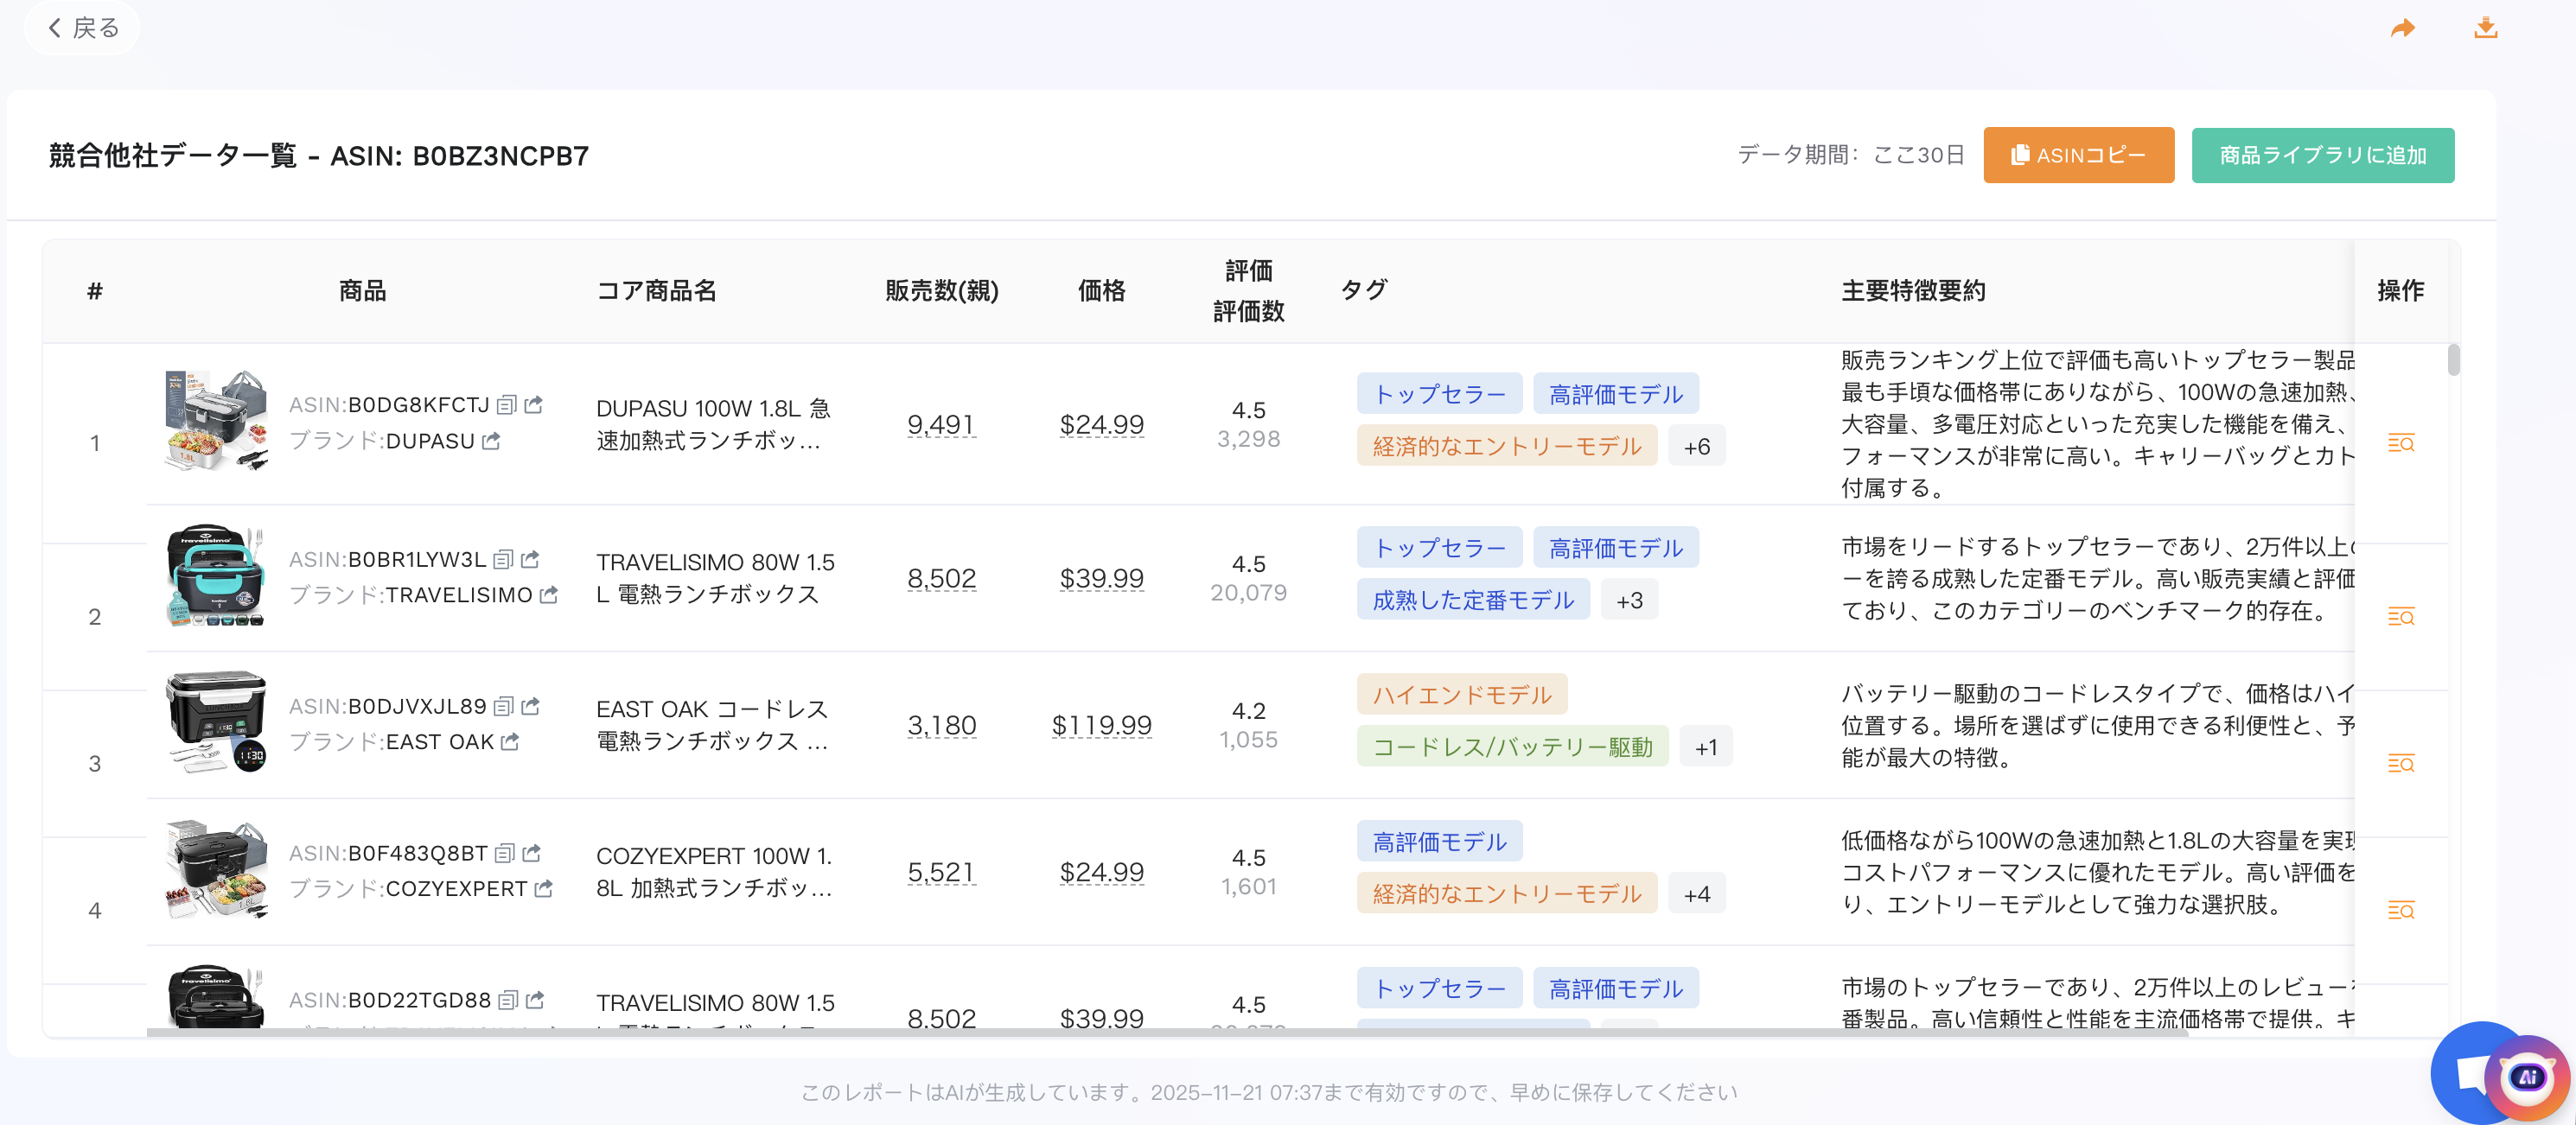The height and width of the screenshot is (1125, 2576).
Task: Click sales figure 9,491 for DUPASU
Action: [941, 425]
